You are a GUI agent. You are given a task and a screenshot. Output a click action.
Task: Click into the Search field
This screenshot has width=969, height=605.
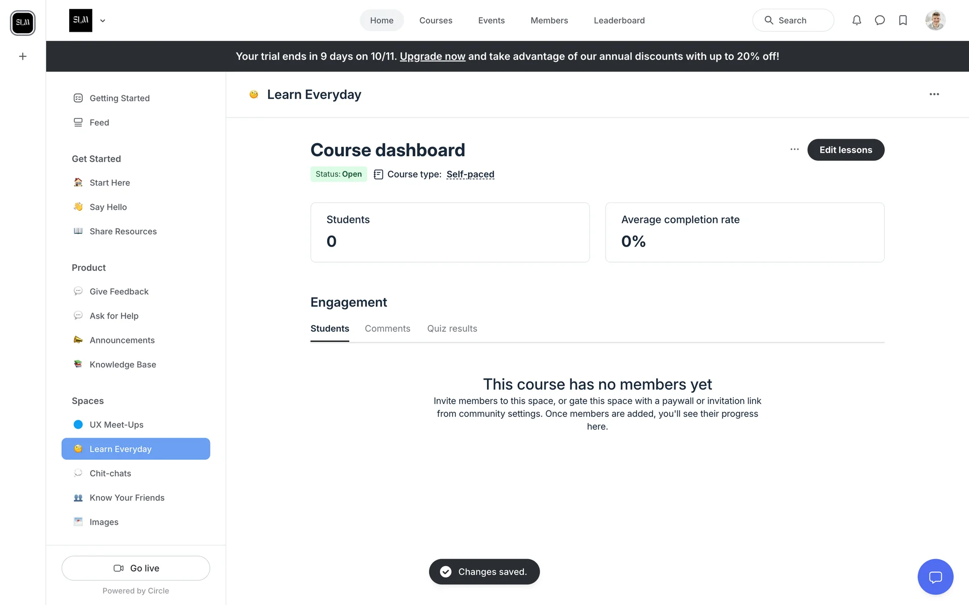tap(793, 21)
